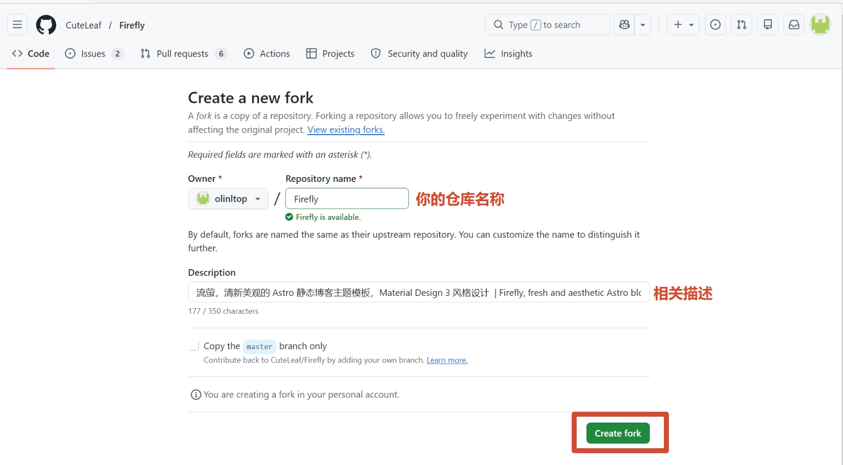The width and height of the screenshot is (843, 465).
Task: Click the info icon beside personal account note
Action: 196,394
